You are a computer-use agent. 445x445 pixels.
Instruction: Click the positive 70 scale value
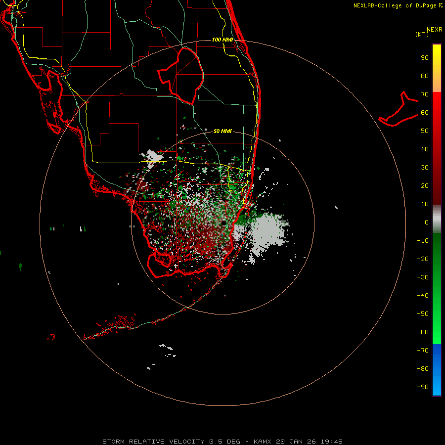(x=425, y=94)
